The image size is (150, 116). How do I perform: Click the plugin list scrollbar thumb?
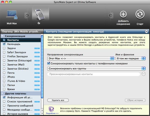point(42,67)
